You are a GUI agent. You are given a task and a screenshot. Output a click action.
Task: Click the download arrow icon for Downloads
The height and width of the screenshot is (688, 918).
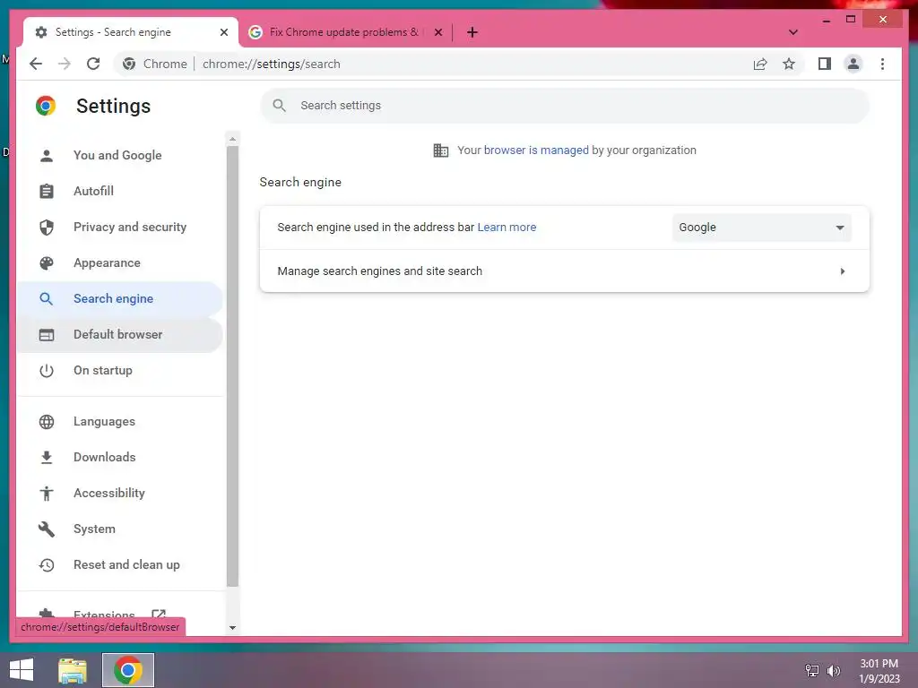point(47,458)
